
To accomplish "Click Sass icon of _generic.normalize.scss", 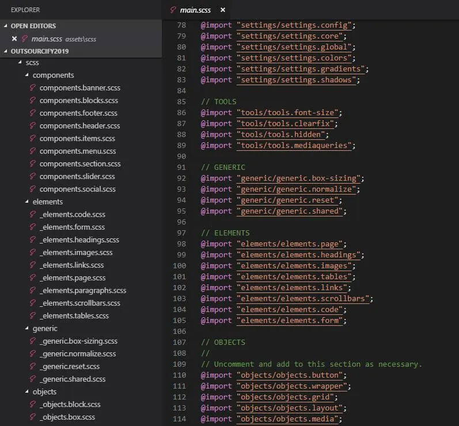I will tap(33, 353).
